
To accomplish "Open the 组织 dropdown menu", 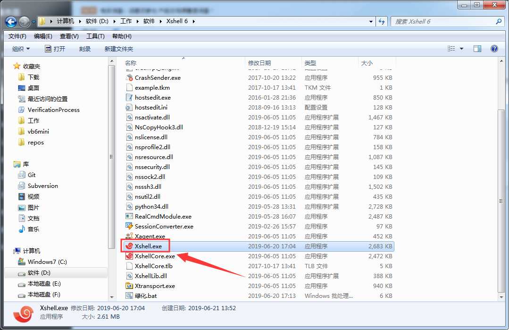I will tap(21, 49).
